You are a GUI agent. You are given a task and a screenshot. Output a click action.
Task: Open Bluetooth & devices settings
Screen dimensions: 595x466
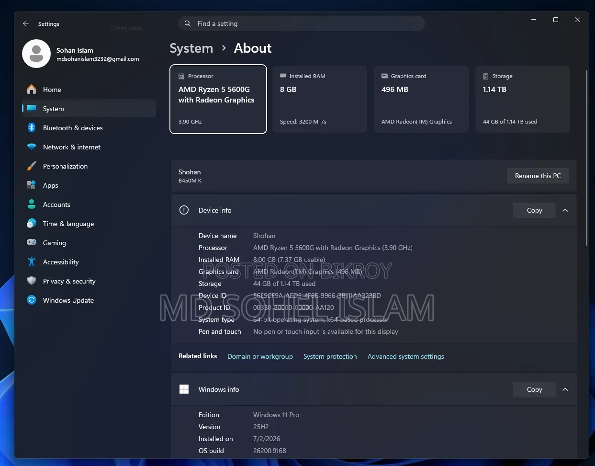[x=89, y=128]
